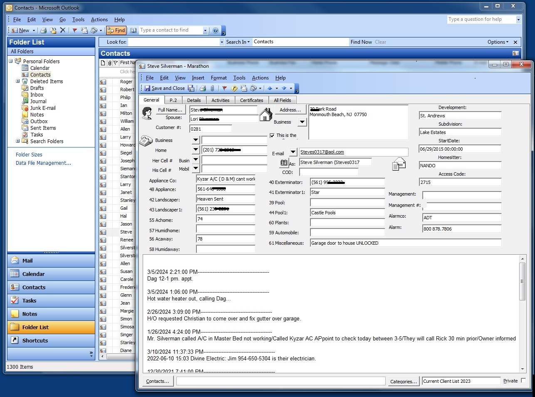Go to Next Item with blue down arrow

tap(284, 88)
